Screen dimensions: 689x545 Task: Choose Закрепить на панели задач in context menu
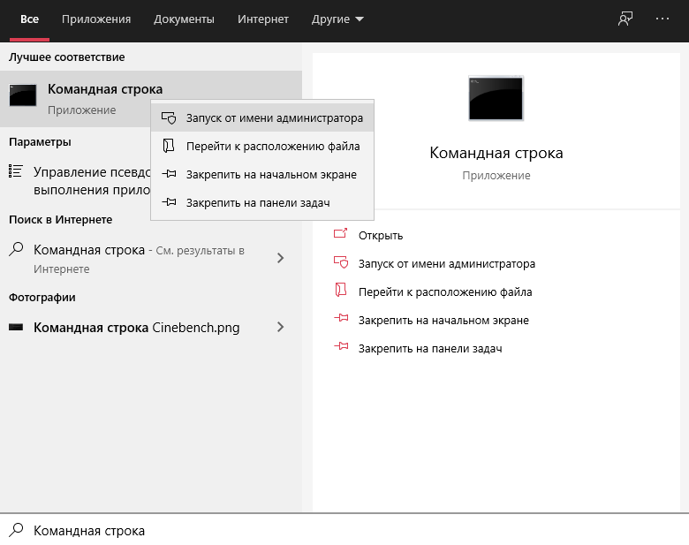click(x=262, y=202)
